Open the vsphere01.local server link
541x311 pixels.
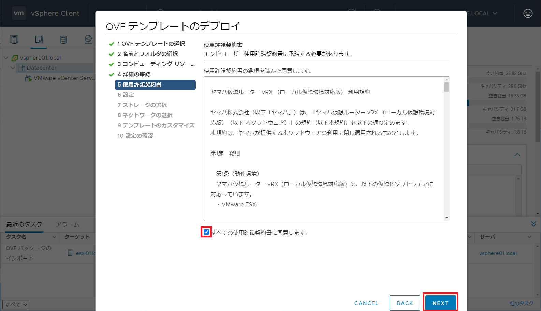click(498, 253)
